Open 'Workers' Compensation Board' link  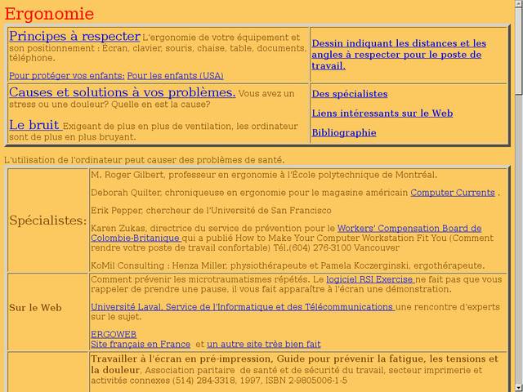point(409,229)
